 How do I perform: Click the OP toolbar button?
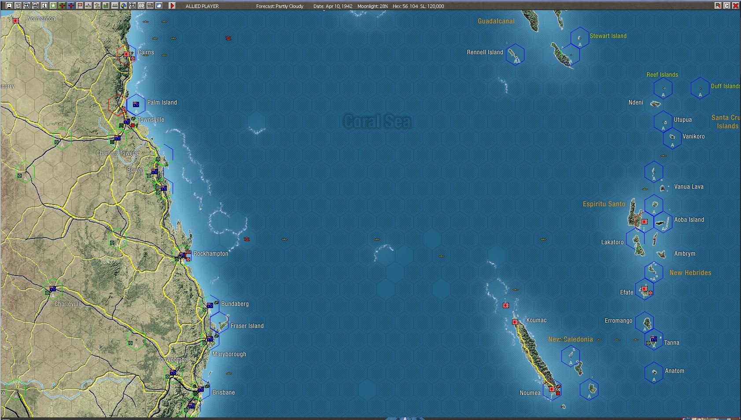click(141, 6)
